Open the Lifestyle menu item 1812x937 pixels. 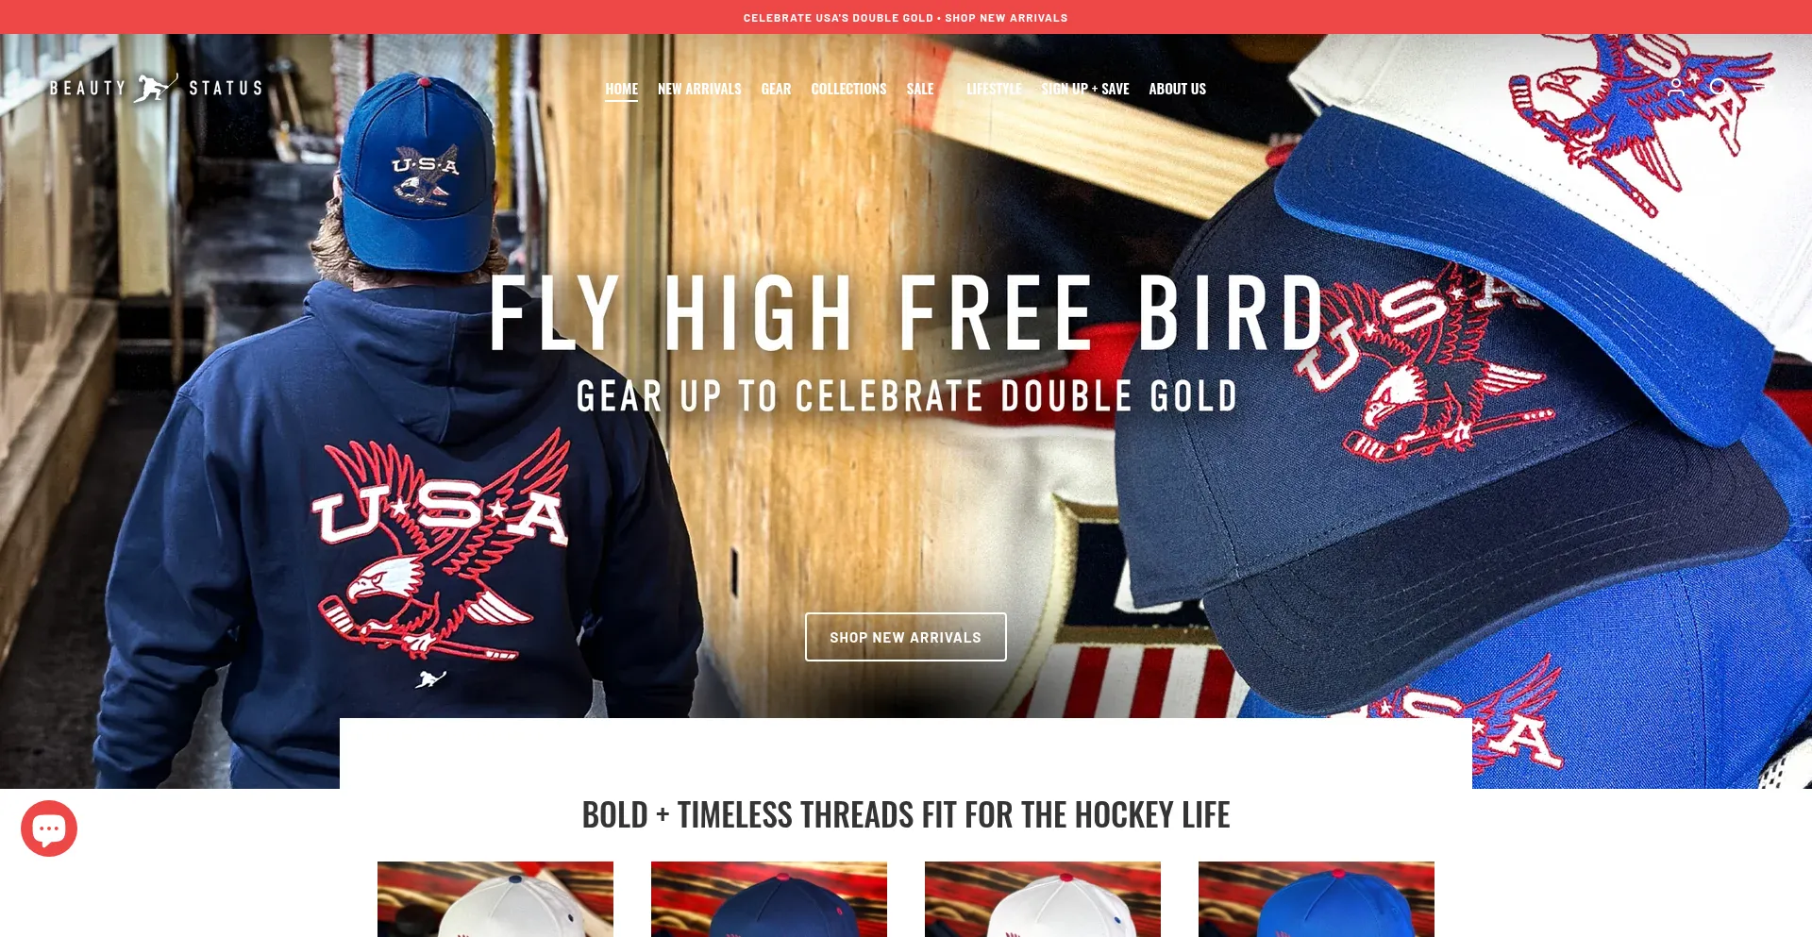pos(994,89)
